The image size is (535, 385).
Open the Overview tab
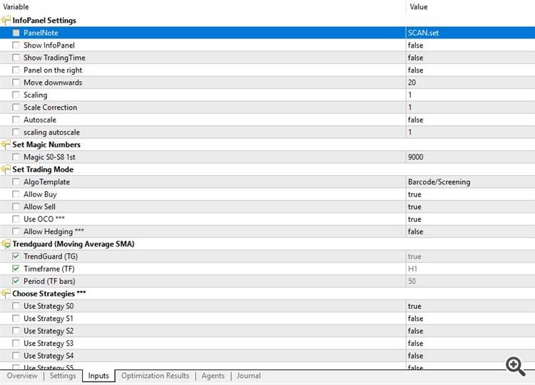[x=22, y=376]
